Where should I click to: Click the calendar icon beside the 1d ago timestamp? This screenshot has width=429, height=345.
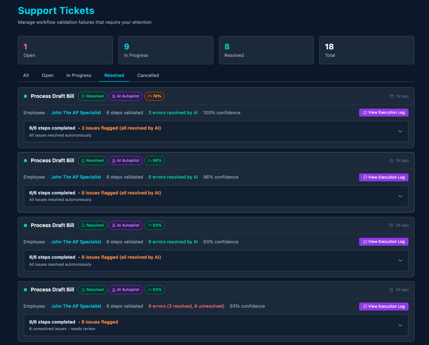[x=391, y=96]
